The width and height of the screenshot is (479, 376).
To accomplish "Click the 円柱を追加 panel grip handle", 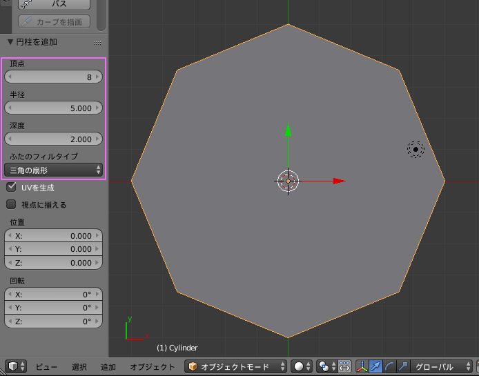I will point(97,43).
